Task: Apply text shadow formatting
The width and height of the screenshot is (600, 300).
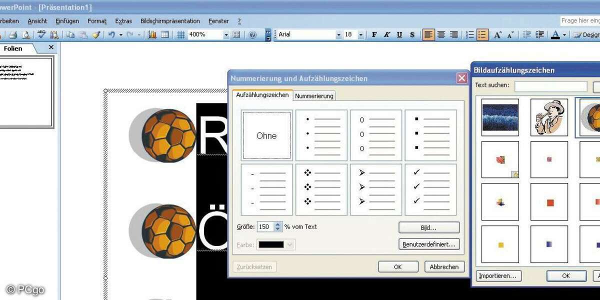Action: (411, 34)
